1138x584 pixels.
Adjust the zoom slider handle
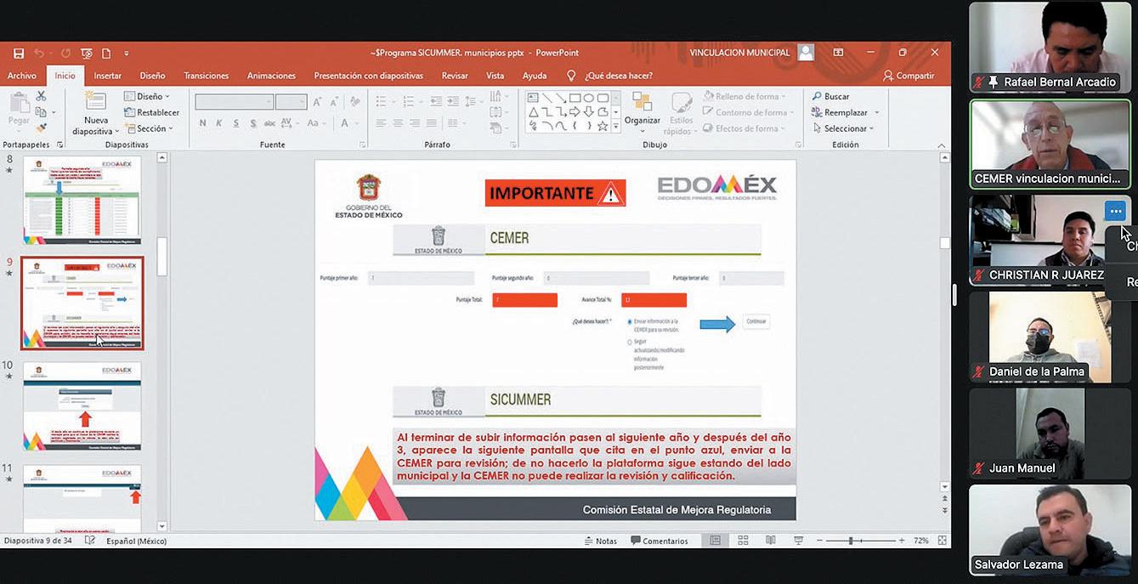(x=851, y=541)
